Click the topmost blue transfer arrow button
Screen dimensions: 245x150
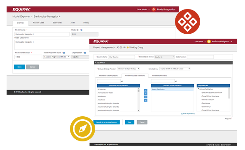coord(146,90)
